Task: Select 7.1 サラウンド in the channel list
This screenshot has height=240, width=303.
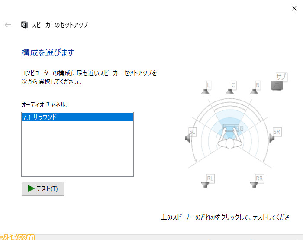Action: [x=77, y=117]
